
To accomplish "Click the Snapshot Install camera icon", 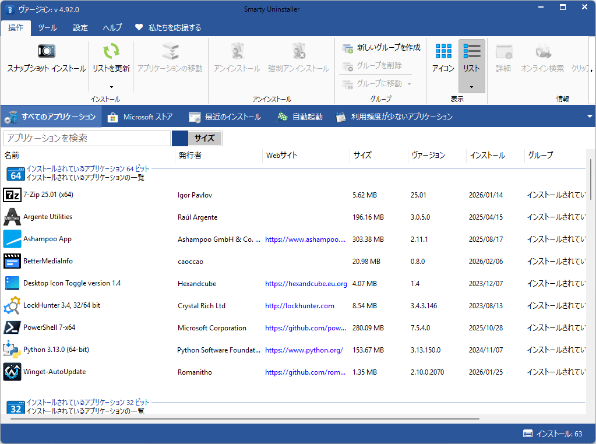I will pos(46,51).
